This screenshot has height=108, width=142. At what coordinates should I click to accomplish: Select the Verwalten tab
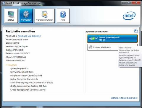[x=26, y=16]
